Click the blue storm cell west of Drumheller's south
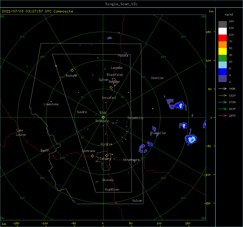243x227 pixels. click(x=143, y=149)
